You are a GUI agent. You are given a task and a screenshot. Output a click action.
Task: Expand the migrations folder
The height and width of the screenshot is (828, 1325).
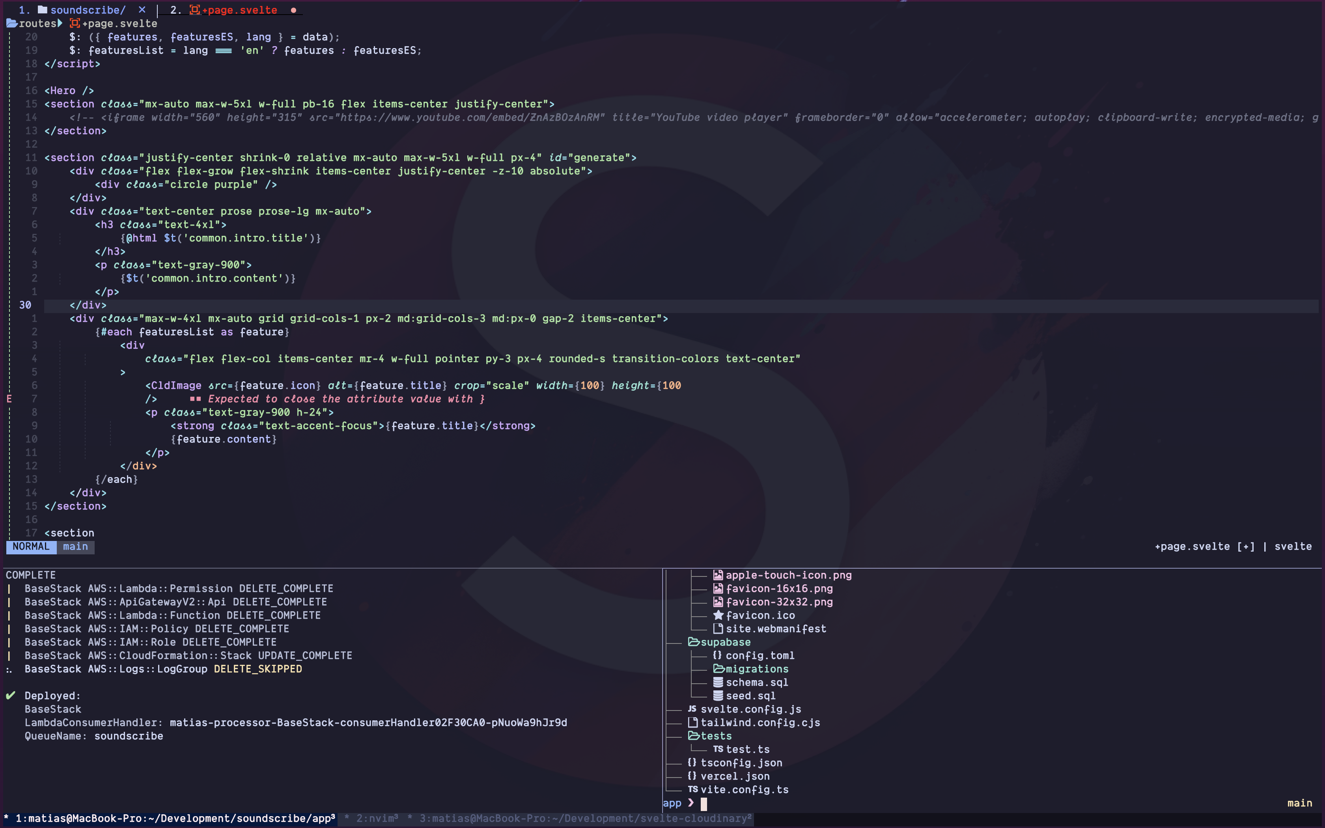(751, 669)
